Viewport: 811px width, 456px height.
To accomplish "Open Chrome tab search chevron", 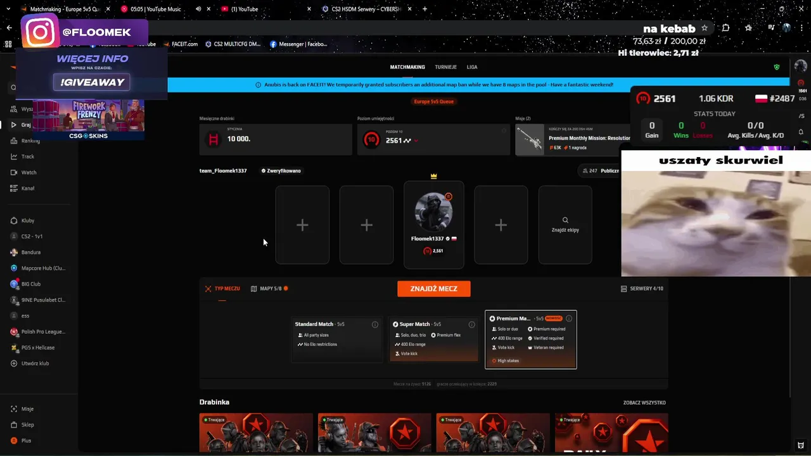I will pyautogui.click(x=9, y=9).
